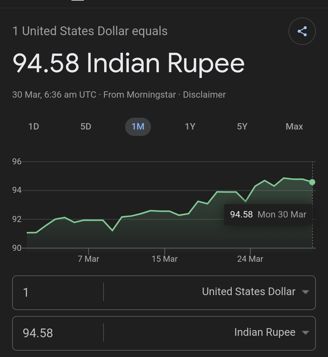Click the 15 Mar axis marker
The width and height of the screenshot is (328, 357).
tap(165, 259)
